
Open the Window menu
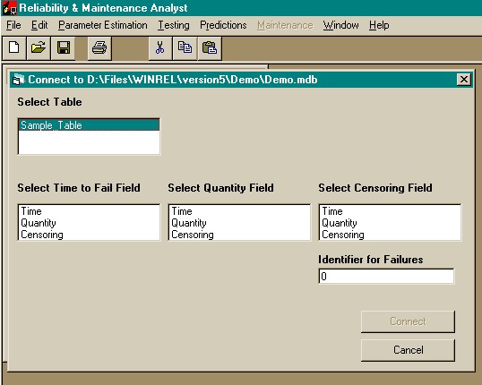click(340, 25)
